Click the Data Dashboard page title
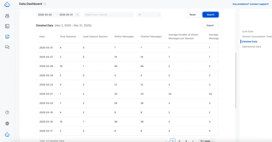Image resolution: width=272 pixels, height=142 pixels. tap(31, 4)
